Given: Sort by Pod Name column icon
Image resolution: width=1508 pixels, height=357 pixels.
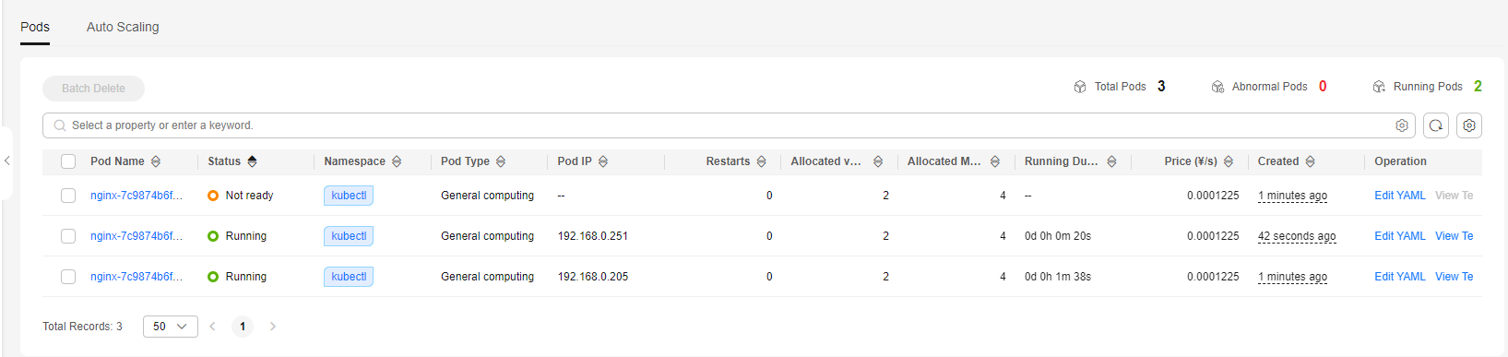Looking at the screenshot, I should (x=156, y=161).
